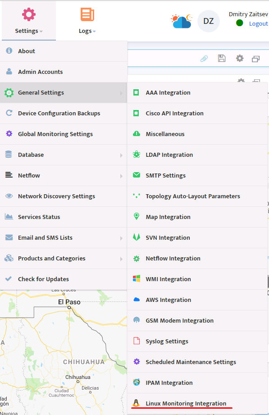Click El Paso on the map
Viewport: 269px width, 415px height.
69,302
